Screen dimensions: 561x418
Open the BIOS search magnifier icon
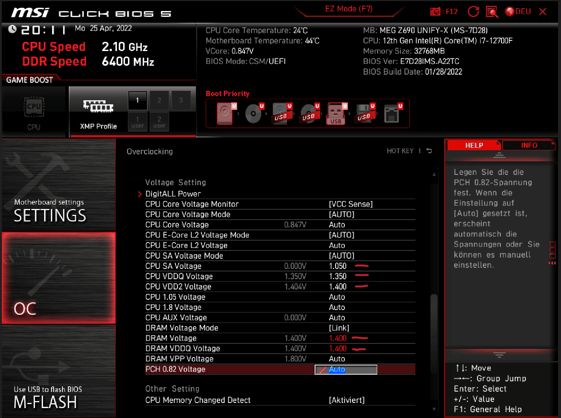(492, 12)
